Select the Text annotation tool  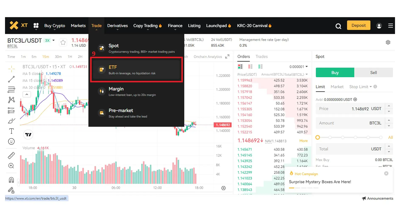(11, 131)
